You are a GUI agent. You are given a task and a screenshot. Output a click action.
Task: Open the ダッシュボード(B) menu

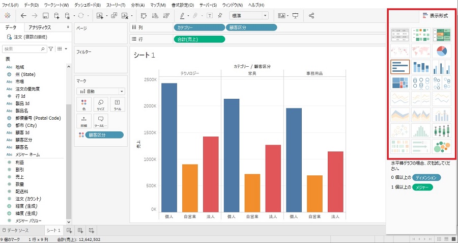point(87,5)
